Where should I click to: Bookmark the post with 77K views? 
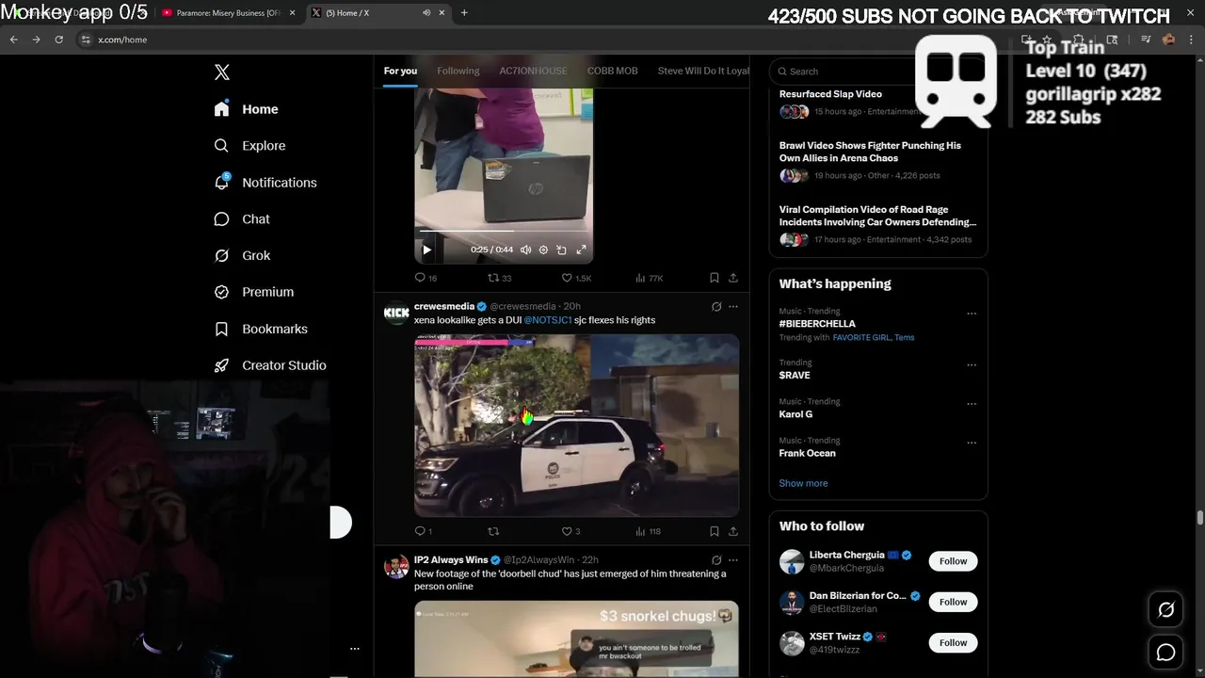tap(714, 278)
